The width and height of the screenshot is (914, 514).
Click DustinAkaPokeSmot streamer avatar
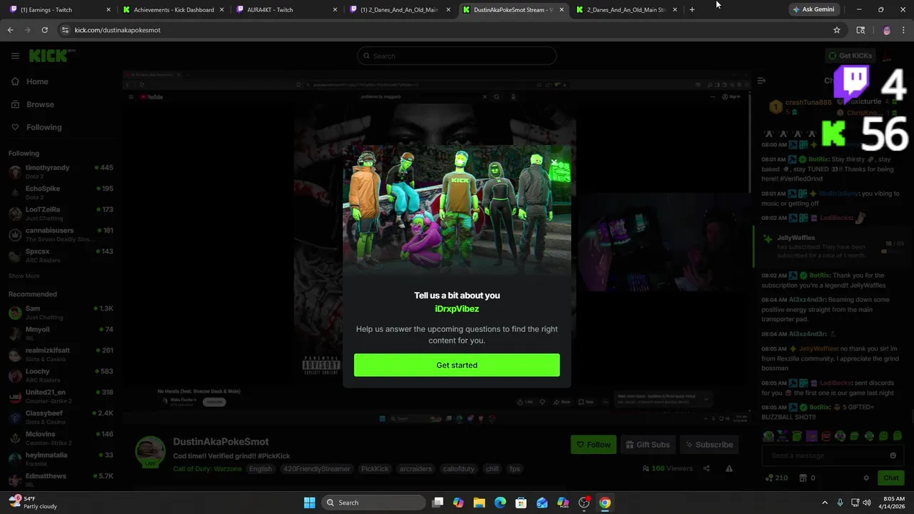[x=151, y=452]
